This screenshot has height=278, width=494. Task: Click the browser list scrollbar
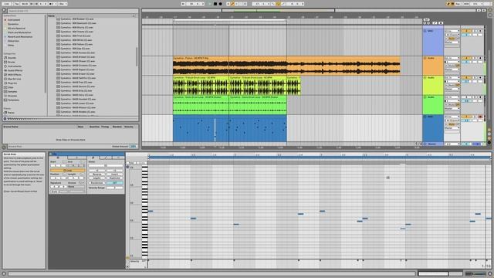[x=137, y=56]
